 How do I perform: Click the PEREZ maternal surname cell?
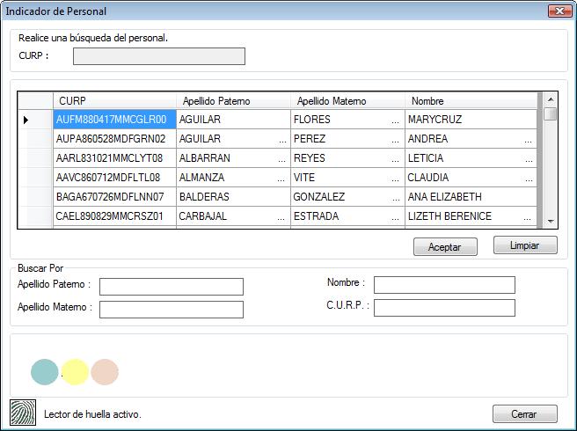(347, 139)
